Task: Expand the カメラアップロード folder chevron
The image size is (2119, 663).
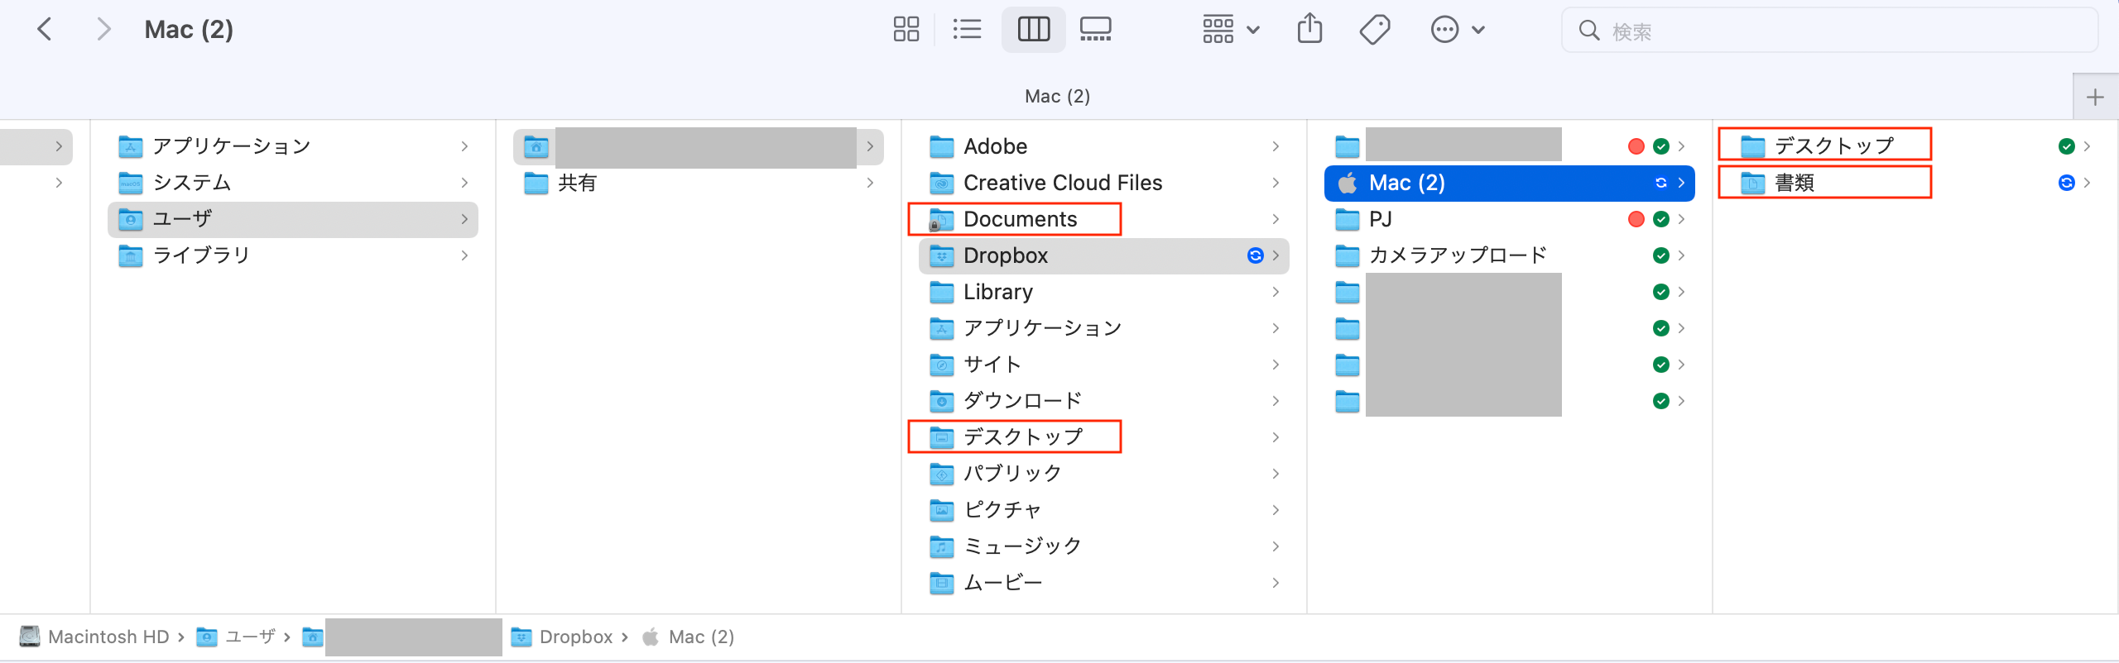Action: [1681, 255]
